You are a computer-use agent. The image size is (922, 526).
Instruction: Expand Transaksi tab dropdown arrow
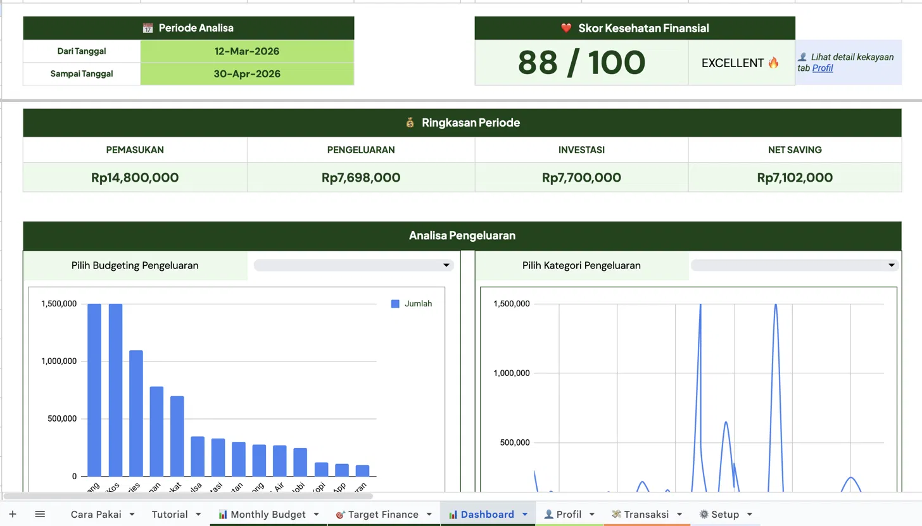click(x=679, y=515)
